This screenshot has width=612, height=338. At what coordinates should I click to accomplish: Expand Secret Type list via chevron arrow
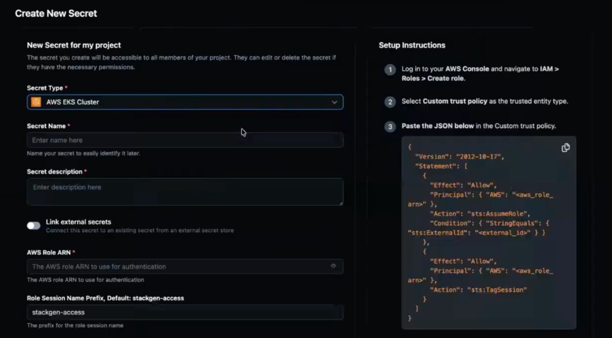coord(335,102)
